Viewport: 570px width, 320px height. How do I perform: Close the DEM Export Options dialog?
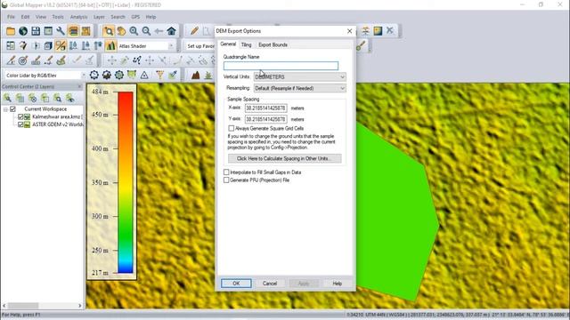pos(349,31)
